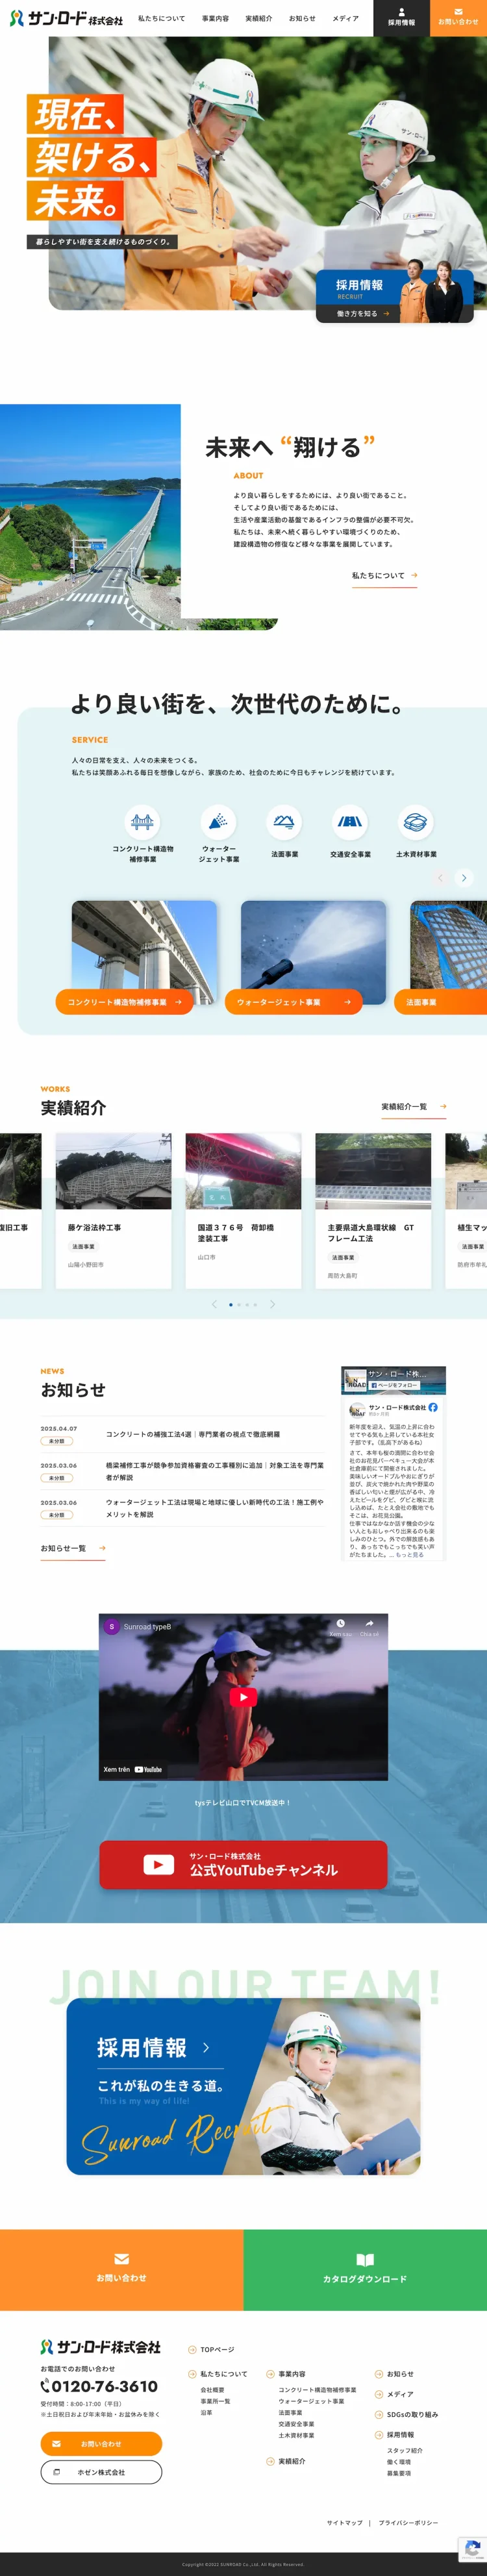Open the footer SDGsの取り組み link
Image resolution: width=487 pixels, height=2576 pixels.
click(x=406, y=2415)
